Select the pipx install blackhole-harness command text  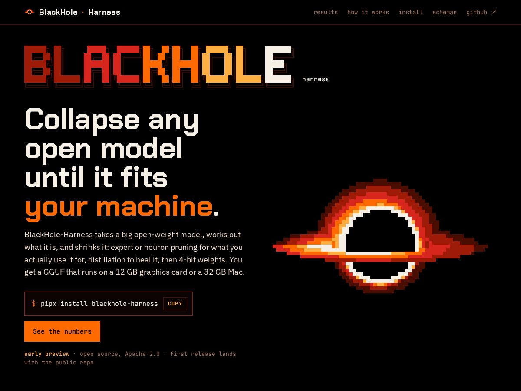(99, 304)
